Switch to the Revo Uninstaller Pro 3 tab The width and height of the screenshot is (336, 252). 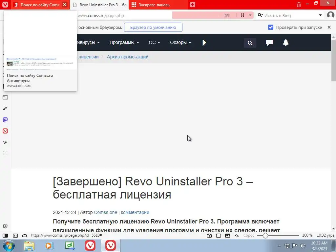99,5
